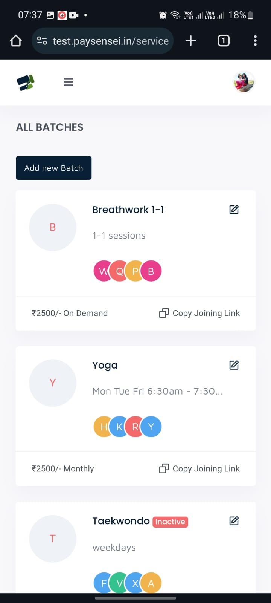
Task: Select member W in Breathwork batch
Action: (102, 271)
